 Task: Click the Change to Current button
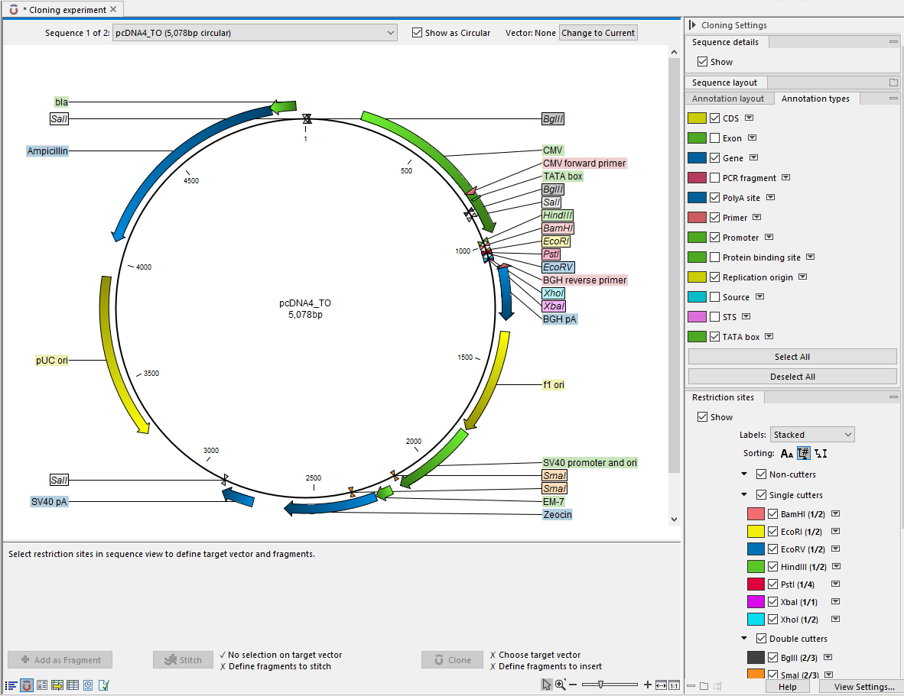click(x=598, y=33)
